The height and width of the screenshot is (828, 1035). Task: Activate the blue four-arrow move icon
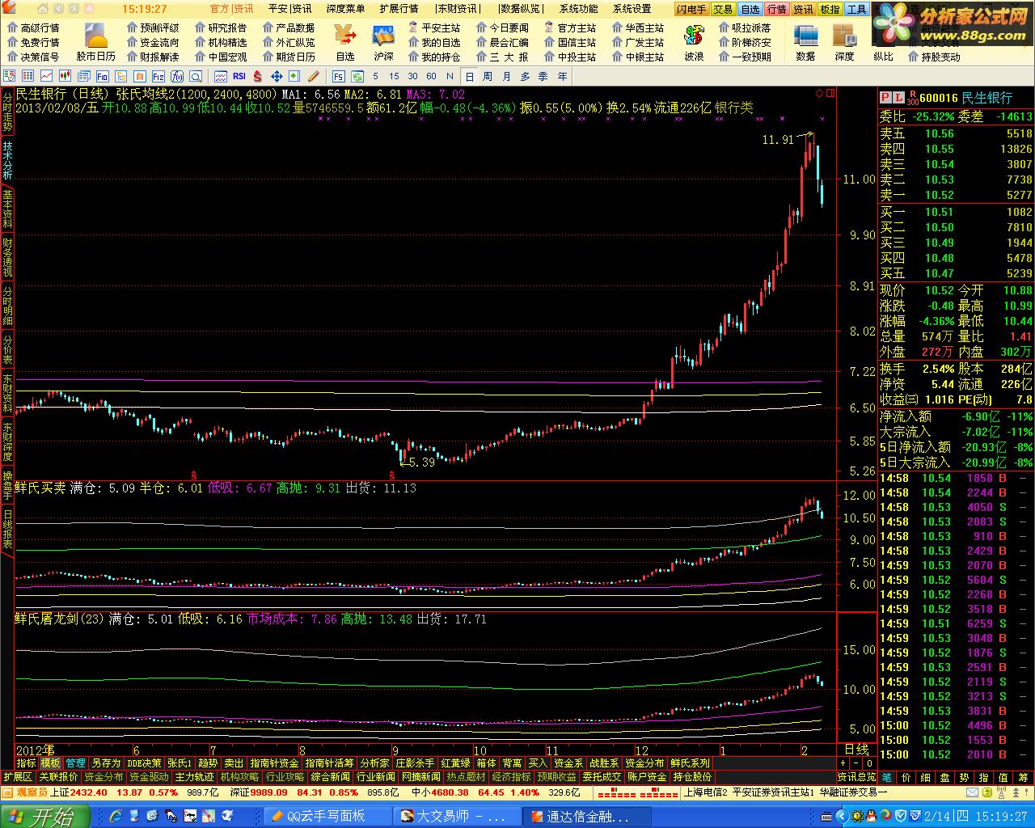coord(277,76)
